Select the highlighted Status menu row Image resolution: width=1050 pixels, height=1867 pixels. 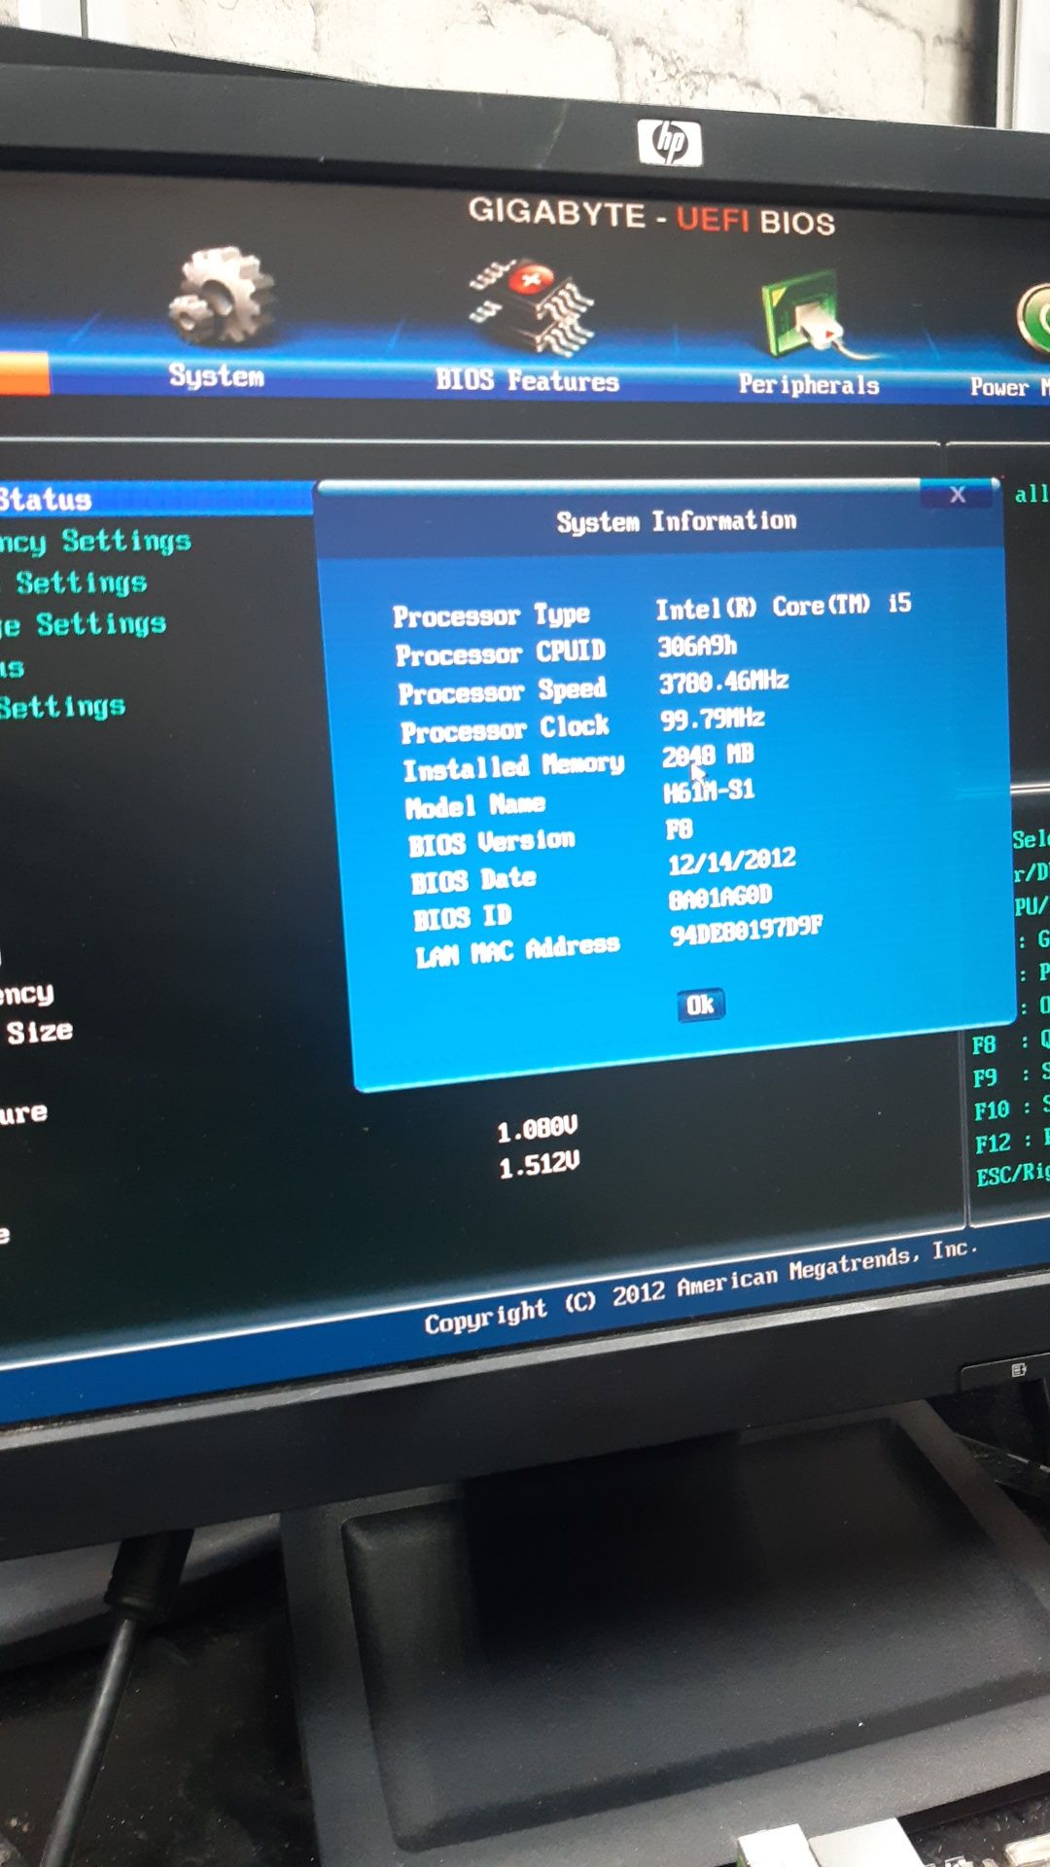pos(156,498)
